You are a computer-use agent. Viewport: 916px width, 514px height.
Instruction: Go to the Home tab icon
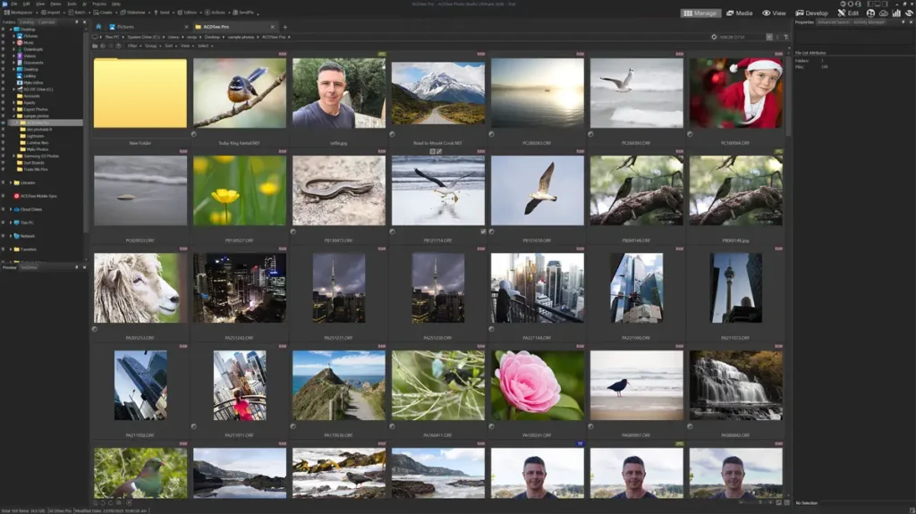tap(98, 27)
